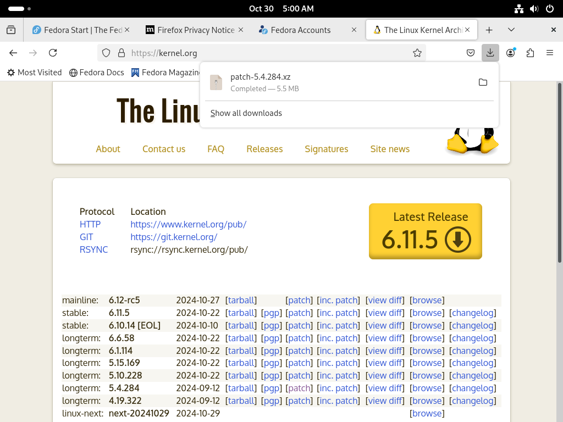Open the Firefox View icon
Viewport: 563px width, 422px height.
[11, 30]
